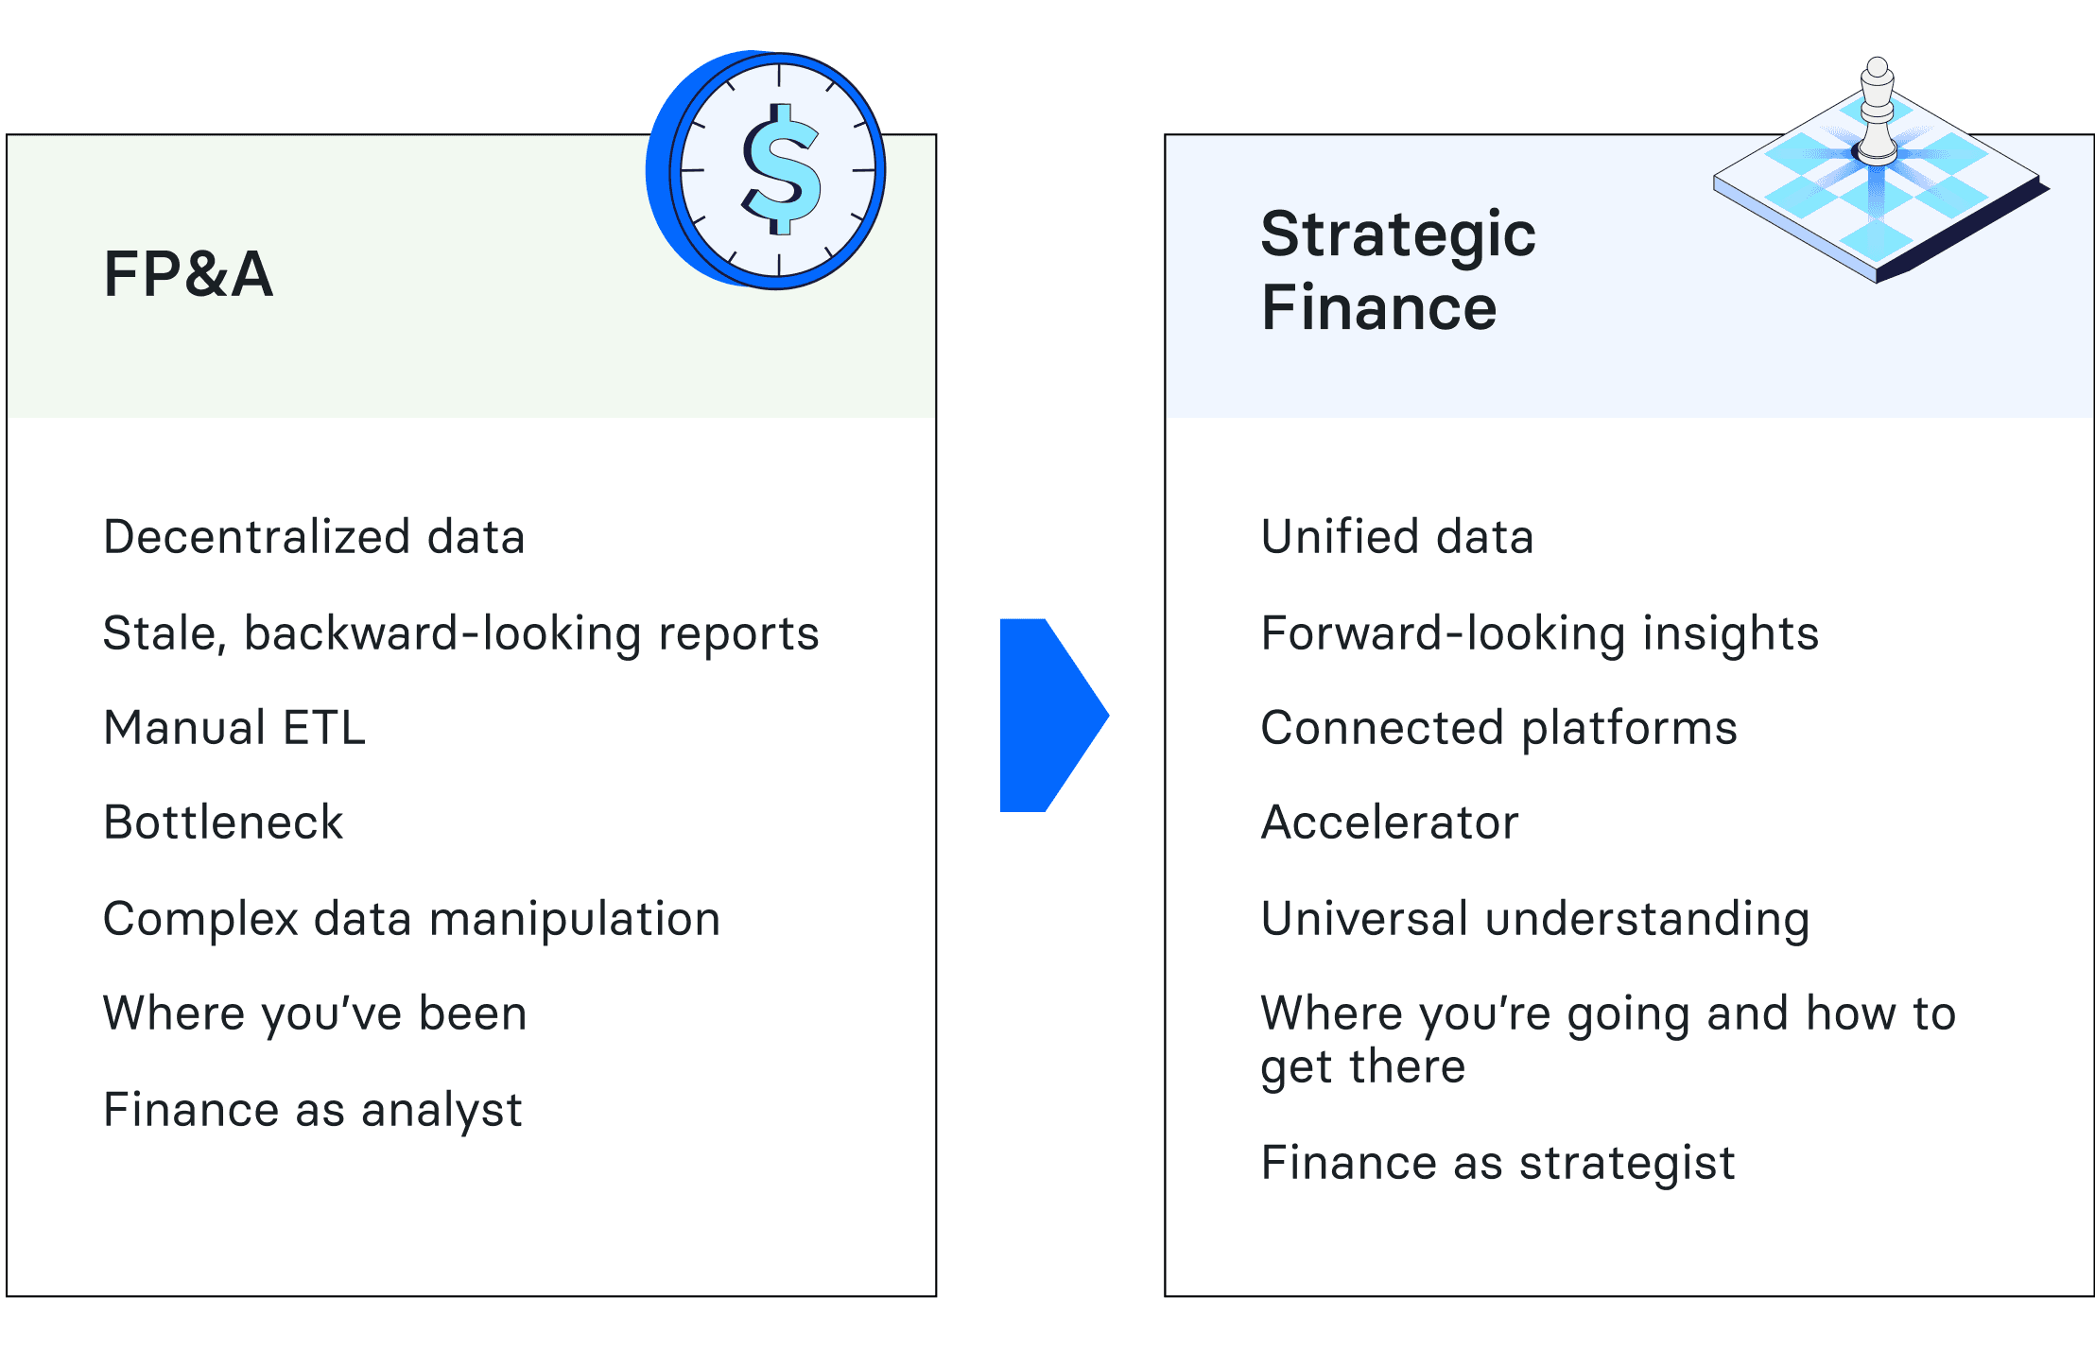
Task: Click the Connected platforms item
Action: point(1499,729)
